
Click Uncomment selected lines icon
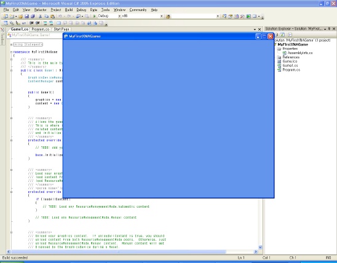coord(51,23)
